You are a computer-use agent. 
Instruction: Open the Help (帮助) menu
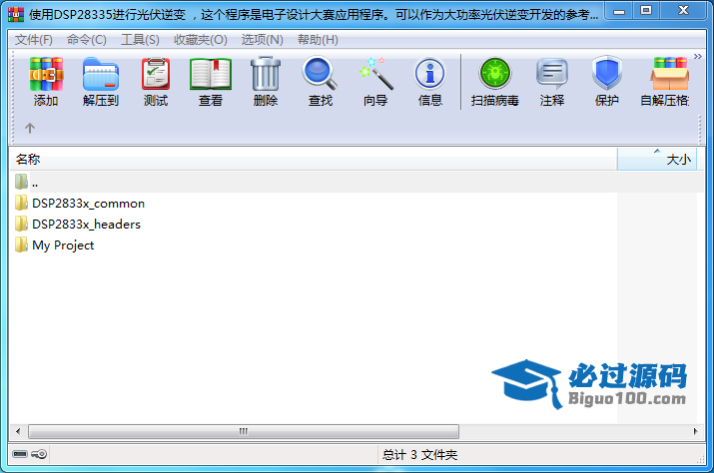[318, 40]
